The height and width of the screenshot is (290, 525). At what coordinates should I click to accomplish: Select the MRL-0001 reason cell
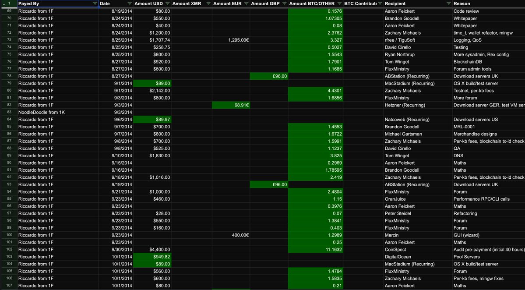click(489, 127)
